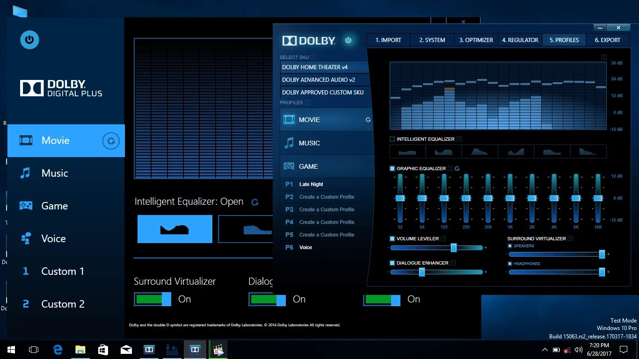
Task: Uncheck the Volume Leveler checkbox
Action: click(x=392, y=238)
